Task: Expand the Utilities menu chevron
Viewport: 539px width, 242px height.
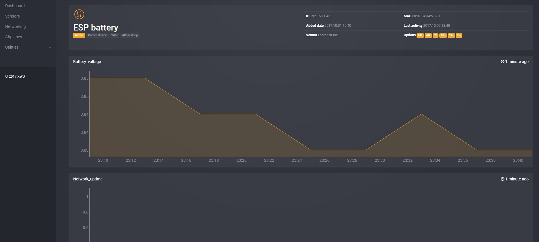Action: (x=50, y=47)
